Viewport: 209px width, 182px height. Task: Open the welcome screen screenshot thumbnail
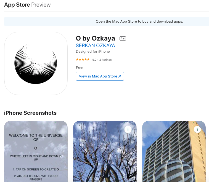36,151
